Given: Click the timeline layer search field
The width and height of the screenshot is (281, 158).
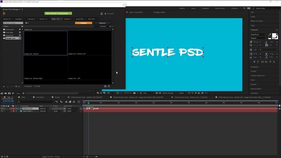Looking at the screenshot, I should coord(35,102).
